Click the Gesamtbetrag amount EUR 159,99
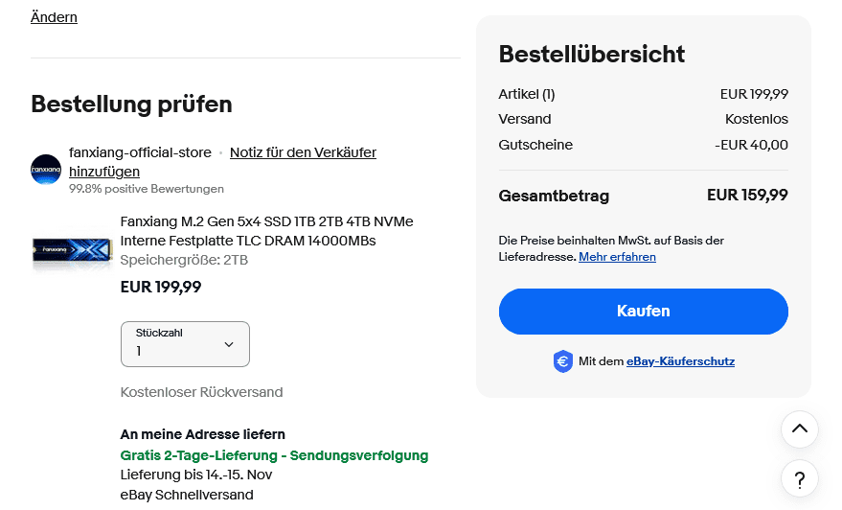The height and width of the screenshot is (510, 842). [x=747, y=196]
